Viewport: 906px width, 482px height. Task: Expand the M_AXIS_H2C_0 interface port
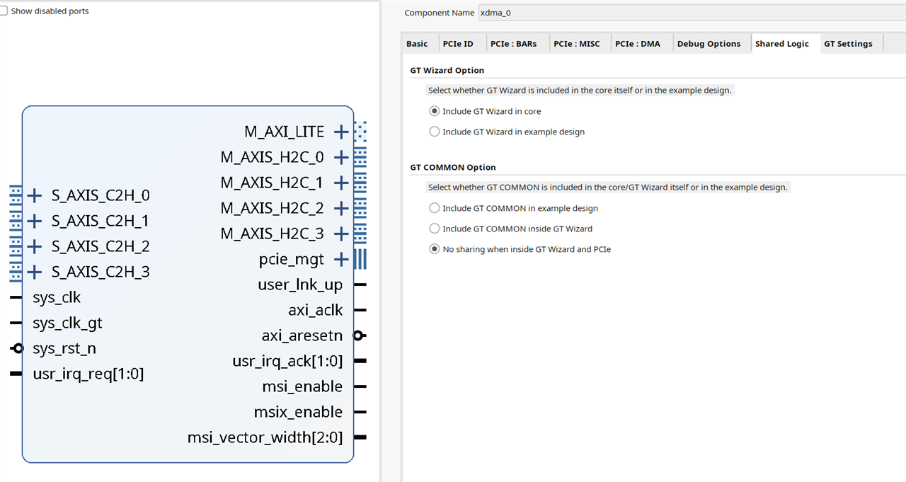(x=341, y=157)
